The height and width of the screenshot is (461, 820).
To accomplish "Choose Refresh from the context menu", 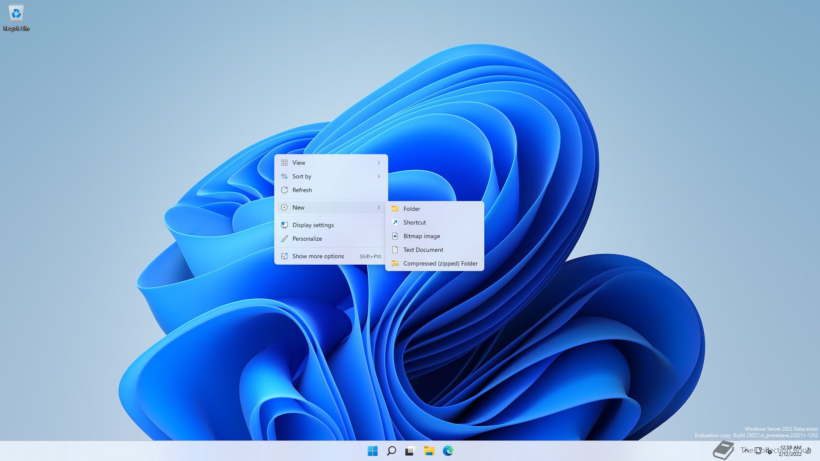I will click(x=331, y=190).
